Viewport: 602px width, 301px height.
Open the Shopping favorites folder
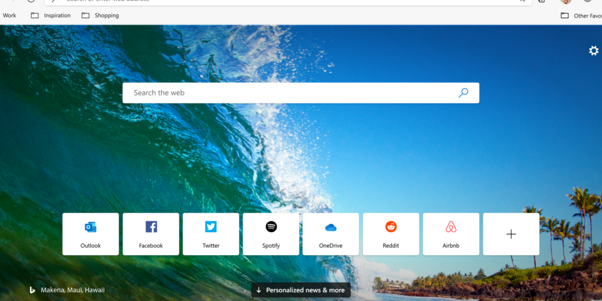click(100, 16)
